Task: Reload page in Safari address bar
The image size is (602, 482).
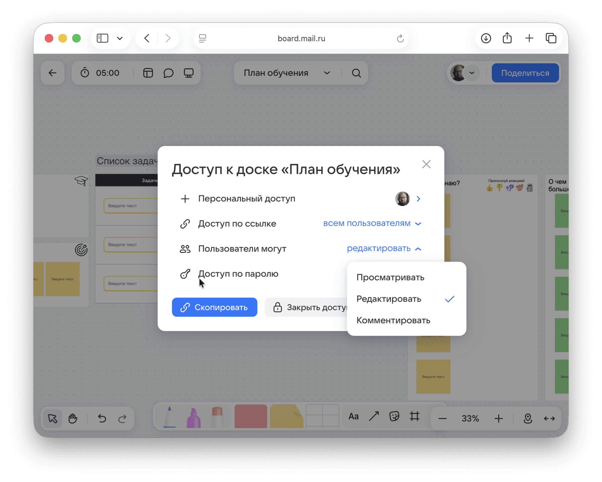Action: (x=400, y=38)
